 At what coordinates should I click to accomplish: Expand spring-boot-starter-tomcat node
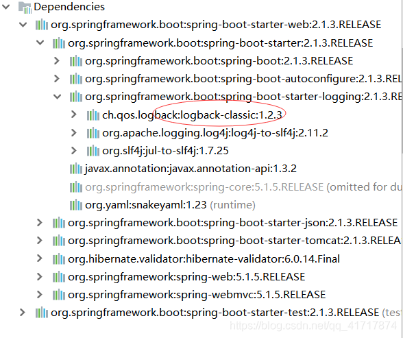tap(40, 241)
